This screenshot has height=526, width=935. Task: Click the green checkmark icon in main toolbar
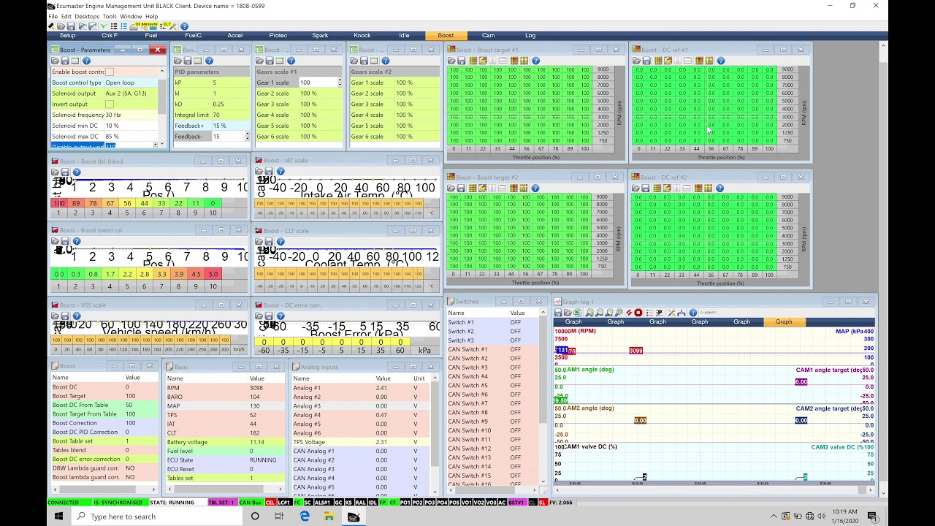(104, 26)
